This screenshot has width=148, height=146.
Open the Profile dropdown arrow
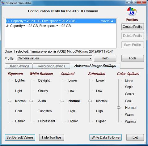(x=90, y=58)
